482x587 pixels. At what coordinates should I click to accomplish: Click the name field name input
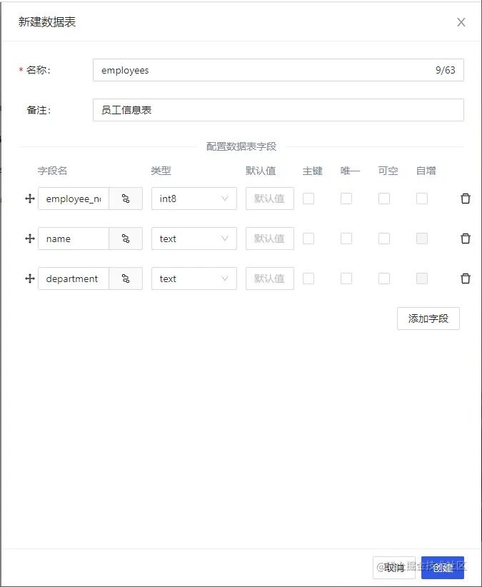coord(74,239)
